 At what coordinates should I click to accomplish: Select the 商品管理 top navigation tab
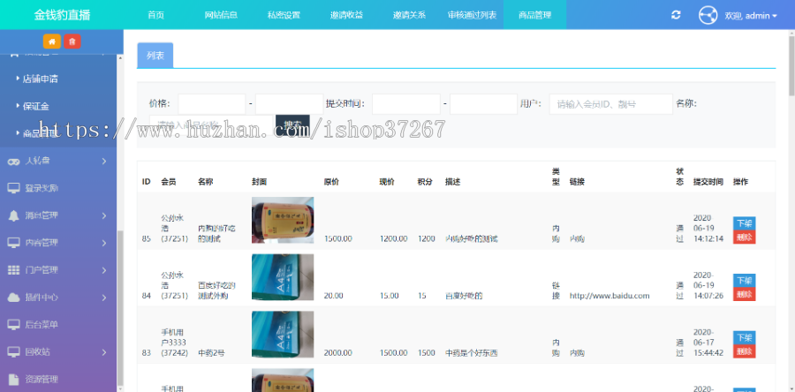click(x=535, y=15)
